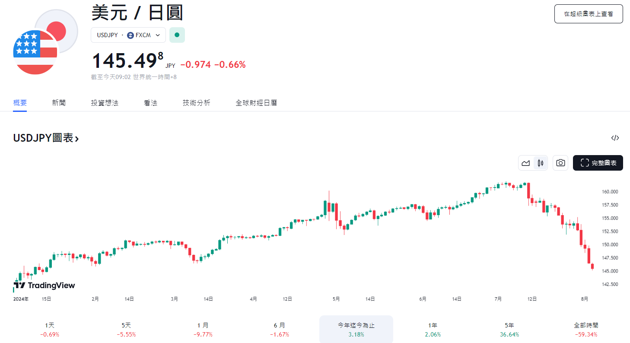This screenshot has height=343, width=630.
Task: Select the 1年 time range
Action: 432,329
